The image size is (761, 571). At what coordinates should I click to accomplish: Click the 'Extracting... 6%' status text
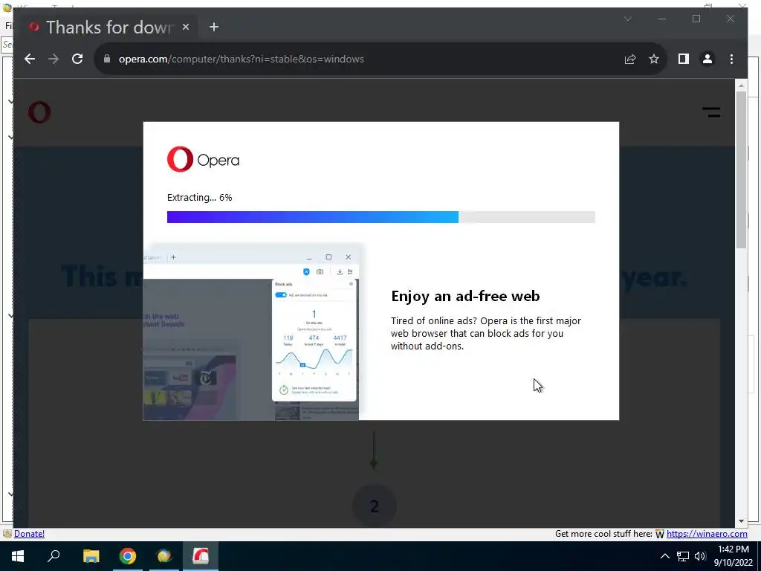coord(199,198)
